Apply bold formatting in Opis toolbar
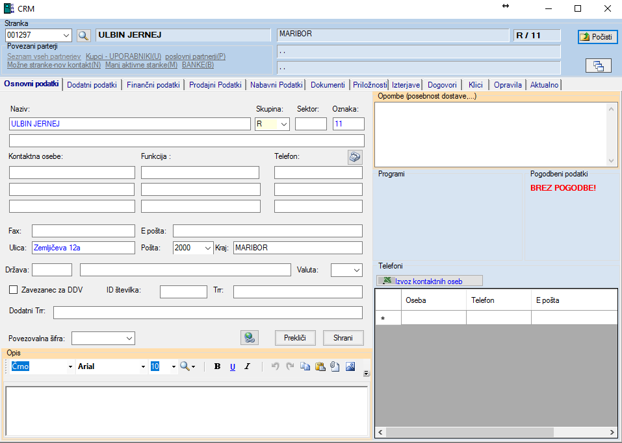 (x=218, y=366)
